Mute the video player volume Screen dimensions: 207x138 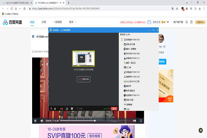[42, 121]
